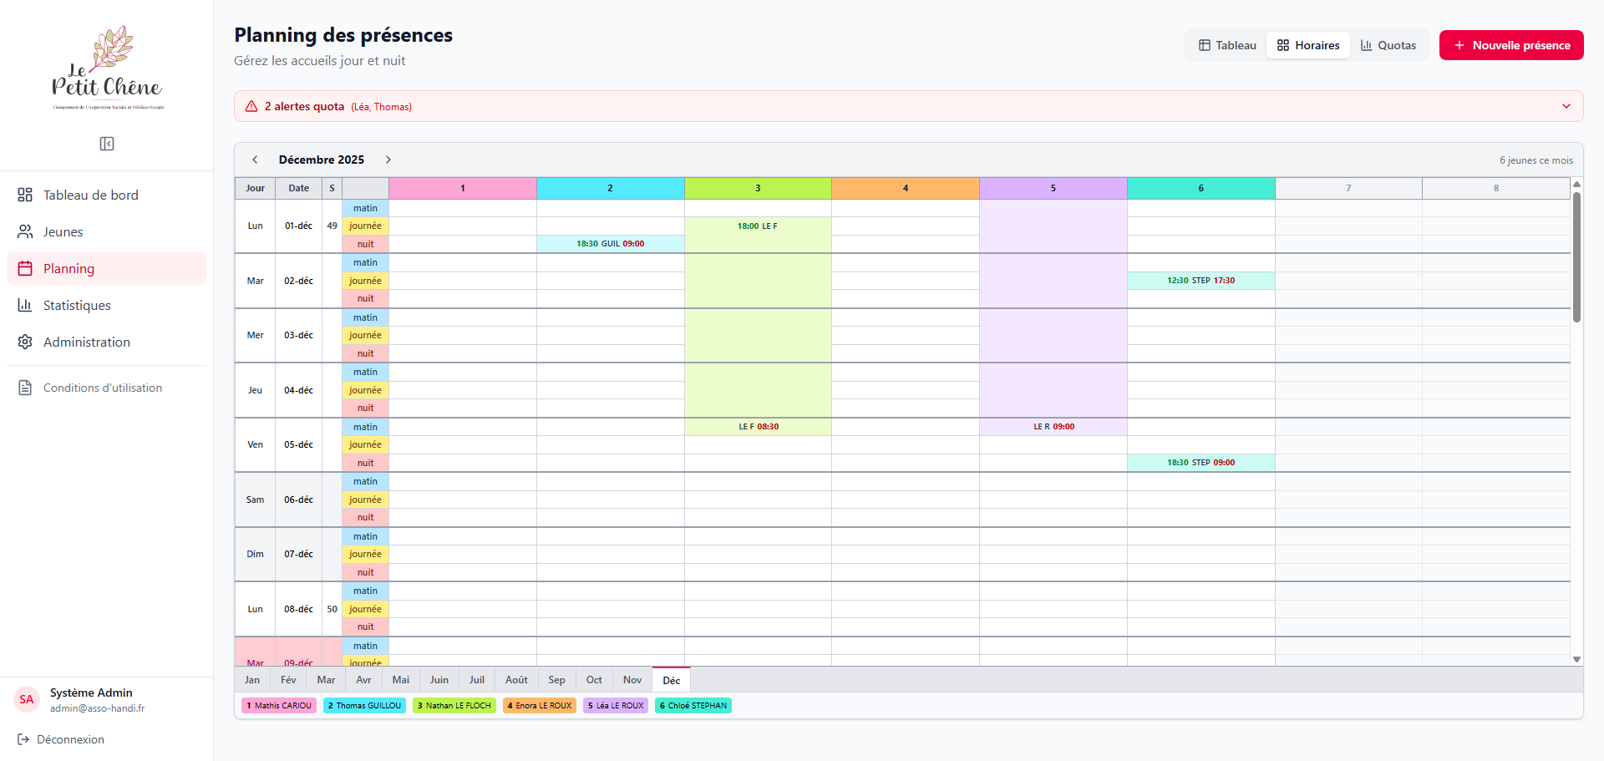The width and height of the screenshot is (1604, 761).
Task: Open Jeunes page
Action: tap(107, 231)
